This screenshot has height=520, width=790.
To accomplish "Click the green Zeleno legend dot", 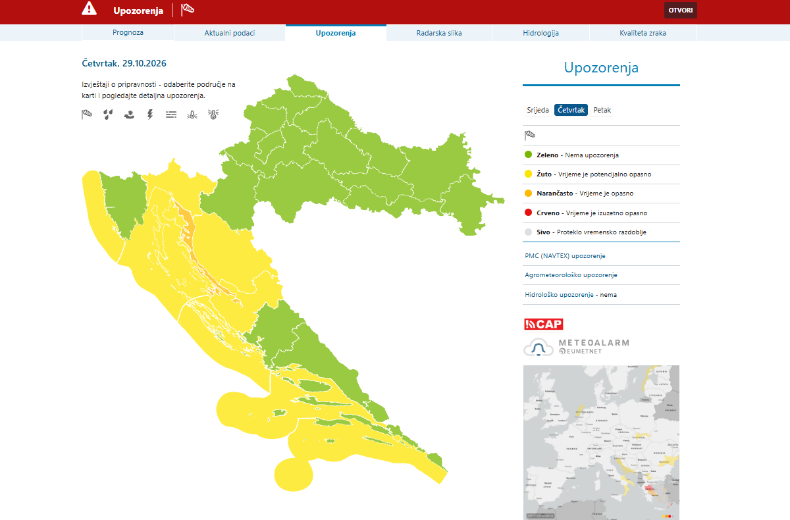I will [528, 155].
